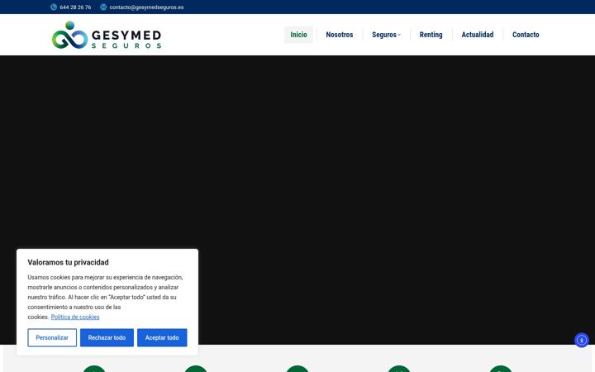Click Aceptar todo button

coord(162,337)
